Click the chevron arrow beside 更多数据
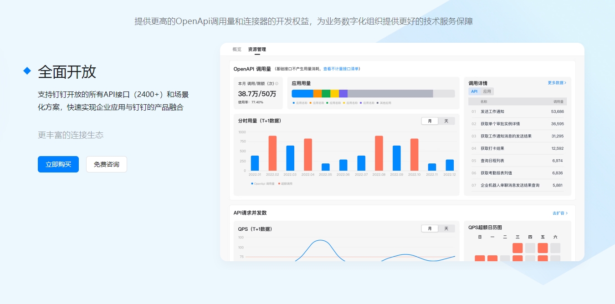615x304 pixels. (565, 83)
